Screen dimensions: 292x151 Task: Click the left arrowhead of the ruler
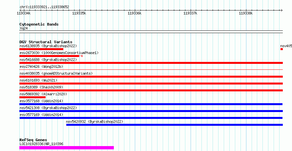21,10
